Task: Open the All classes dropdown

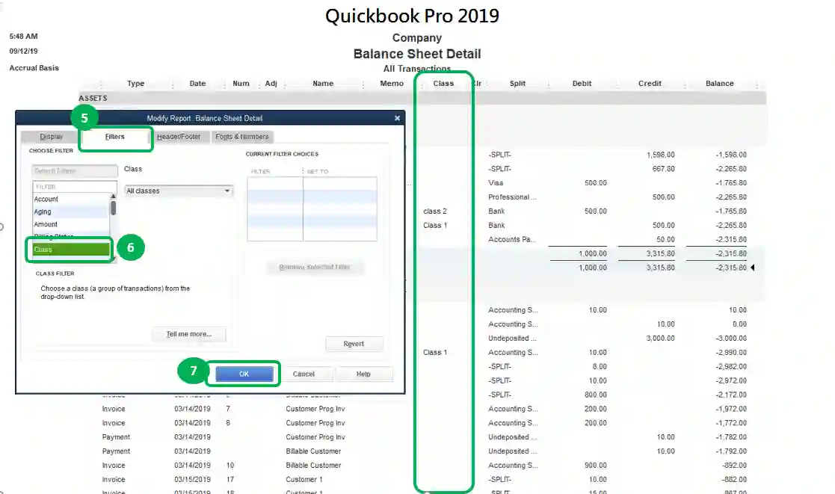Action: (x=179, y=191)
